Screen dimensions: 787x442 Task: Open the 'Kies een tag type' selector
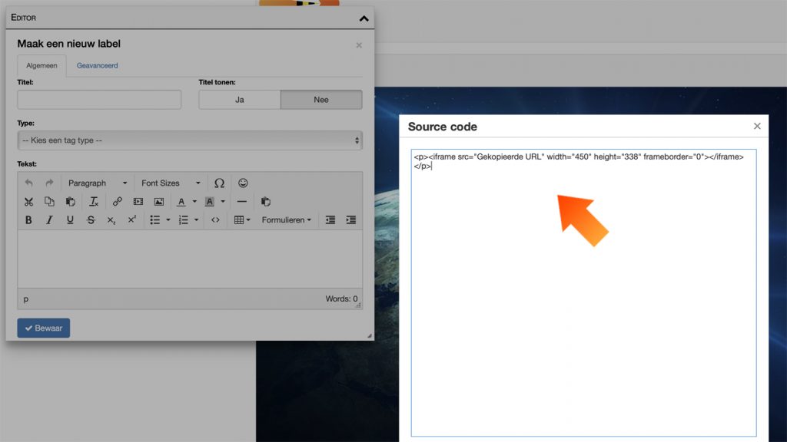190,140
